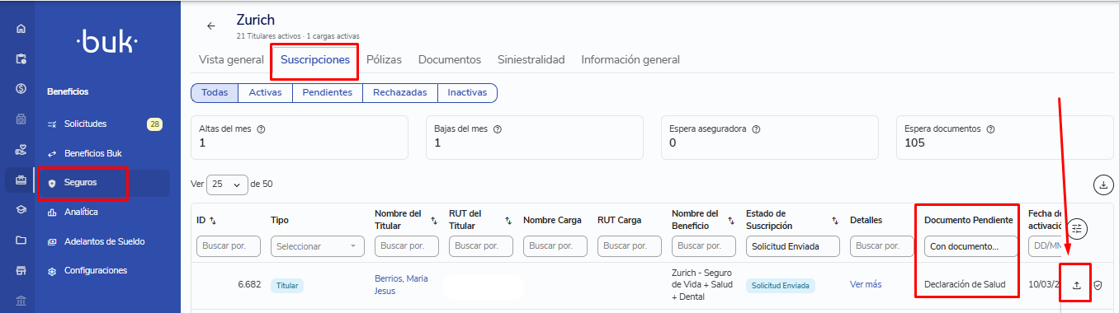Filter subscriptions by Activas

tap(266, 92)
